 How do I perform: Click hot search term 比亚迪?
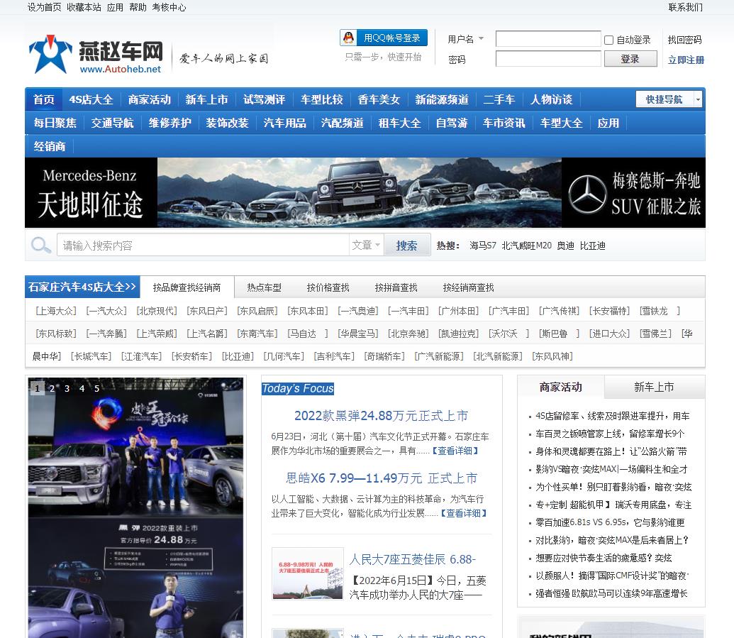click(592, 246)
